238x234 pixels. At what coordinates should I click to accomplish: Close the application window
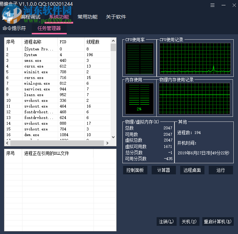coord(234,5)
